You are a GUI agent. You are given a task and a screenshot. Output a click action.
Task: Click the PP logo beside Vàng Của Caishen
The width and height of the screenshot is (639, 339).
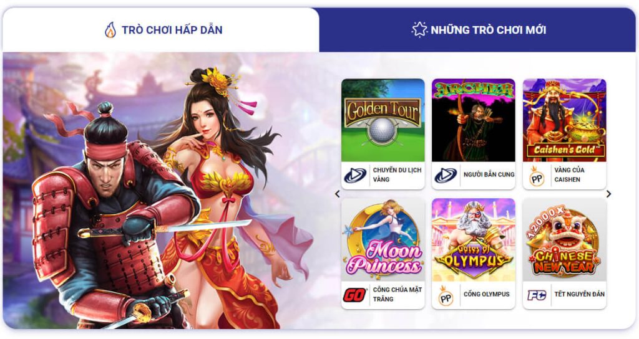[537, 176]
